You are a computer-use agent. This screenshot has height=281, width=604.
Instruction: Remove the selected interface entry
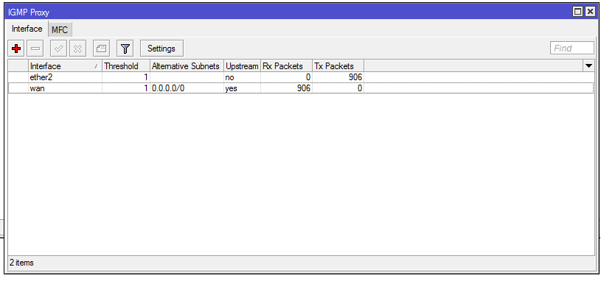35,49
